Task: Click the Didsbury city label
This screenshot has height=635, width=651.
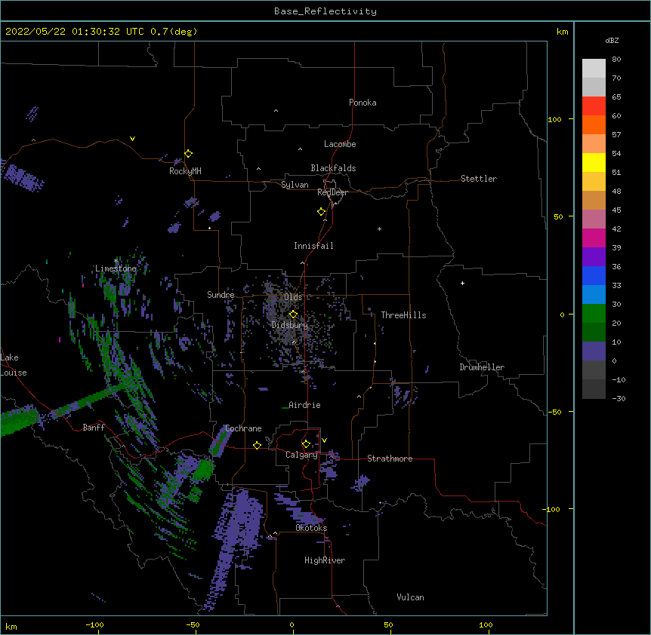Action: coord(290,325)
